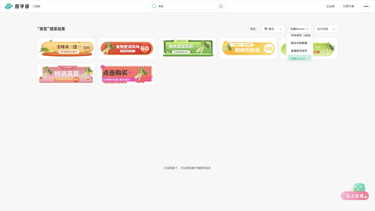Screen dimensions: 375x211
Task: Open the 企业版 link
Action: click(x=330, y=6)
